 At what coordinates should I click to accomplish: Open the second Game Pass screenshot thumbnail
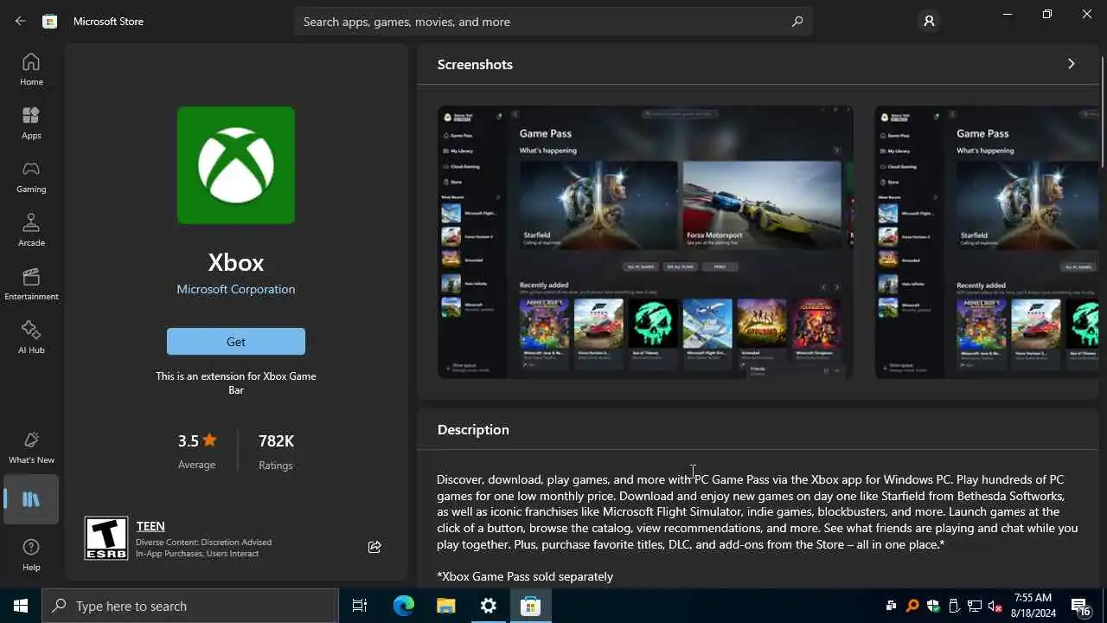click(x=987, y=242)
